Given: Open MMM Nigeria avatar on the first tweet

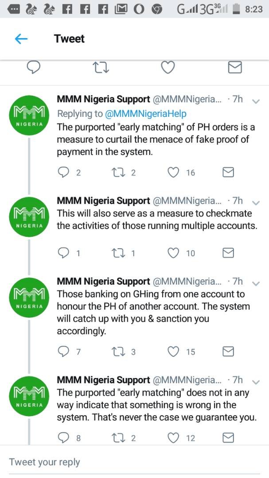Looking at the screenshot, I should (29, 116).
